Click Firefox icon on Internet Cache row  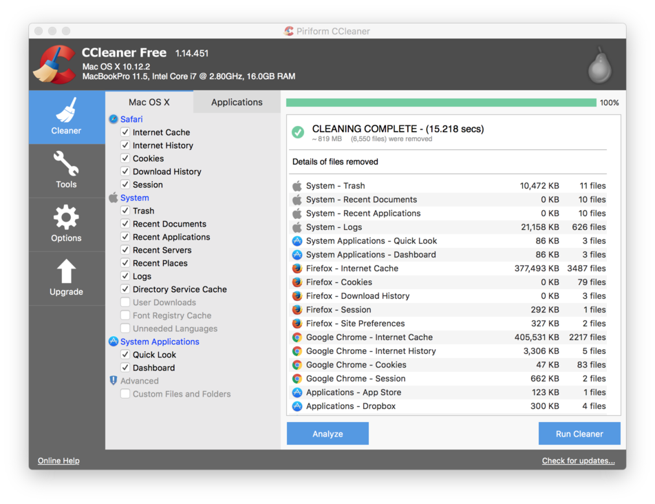click(x=297, y=269)
